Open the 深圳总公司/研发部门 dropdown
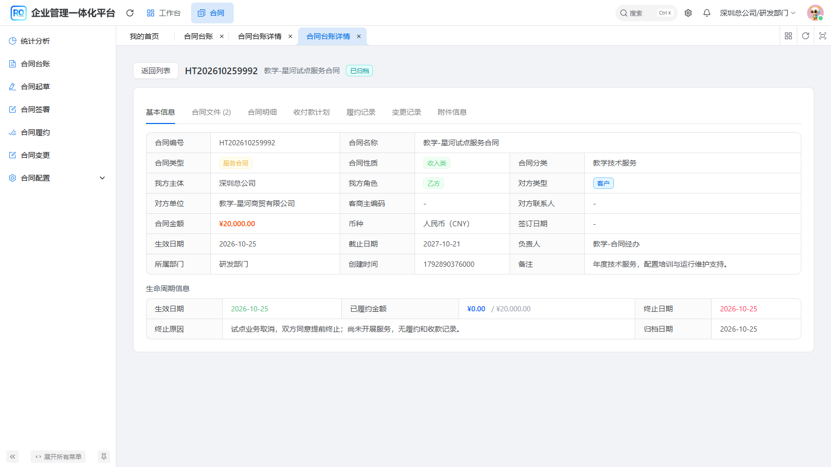This screenshot has width=831, height=467. (x=757, y=13)
